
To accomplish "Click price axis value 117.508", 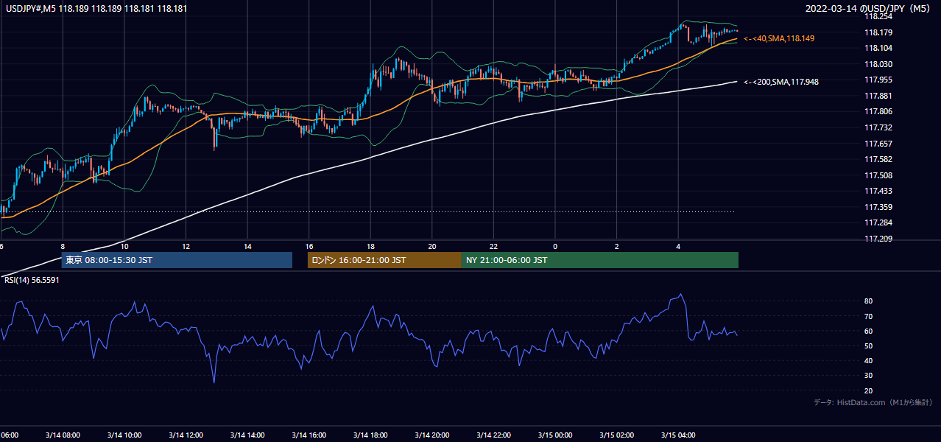I will coord(878,175).
